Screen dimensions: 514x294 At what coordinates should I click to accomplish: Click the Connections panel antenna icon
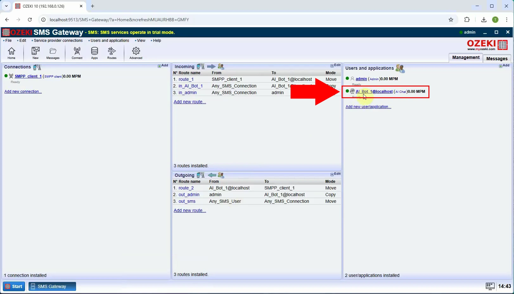(37, 67)
